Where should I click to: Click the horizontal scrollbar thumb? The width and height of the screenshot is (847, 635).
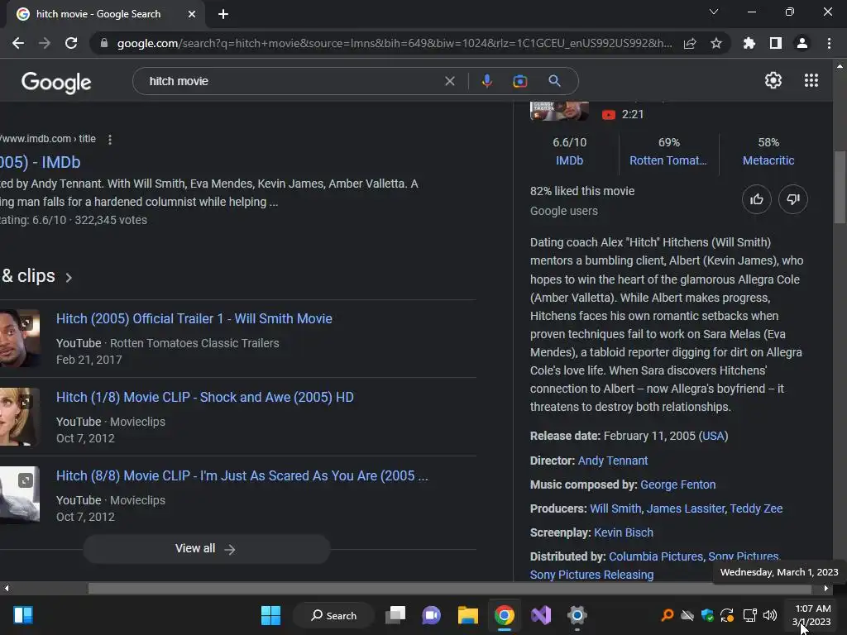click(x=449, y=588)
